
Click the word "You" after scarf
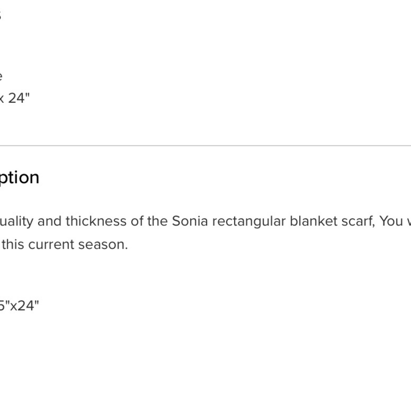[390, 221]
